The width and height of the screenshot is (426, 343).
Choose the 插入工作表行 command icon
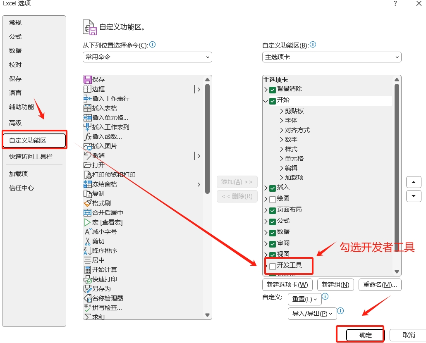[x=88, y=98]
